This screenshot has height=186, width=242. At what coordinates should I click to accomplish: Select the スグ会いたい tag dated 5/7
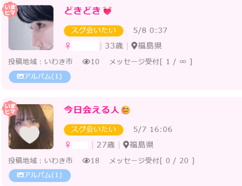[94, 130]
